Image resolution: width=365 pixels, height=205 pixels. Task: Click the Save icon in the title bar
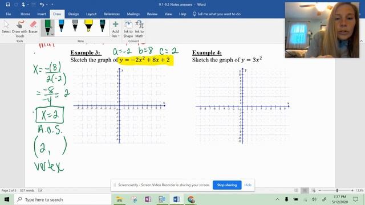pyautogui.click(x=7, y=5)
